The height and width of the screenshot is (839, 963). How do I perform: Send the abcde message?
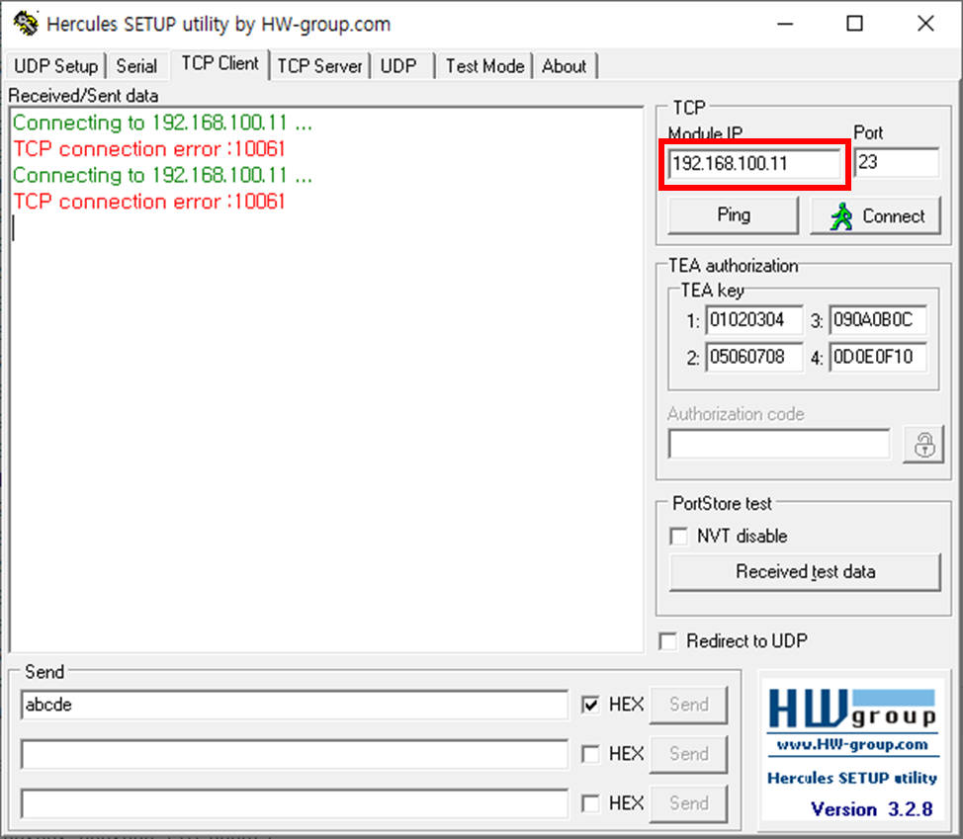(x=688, y=705)
